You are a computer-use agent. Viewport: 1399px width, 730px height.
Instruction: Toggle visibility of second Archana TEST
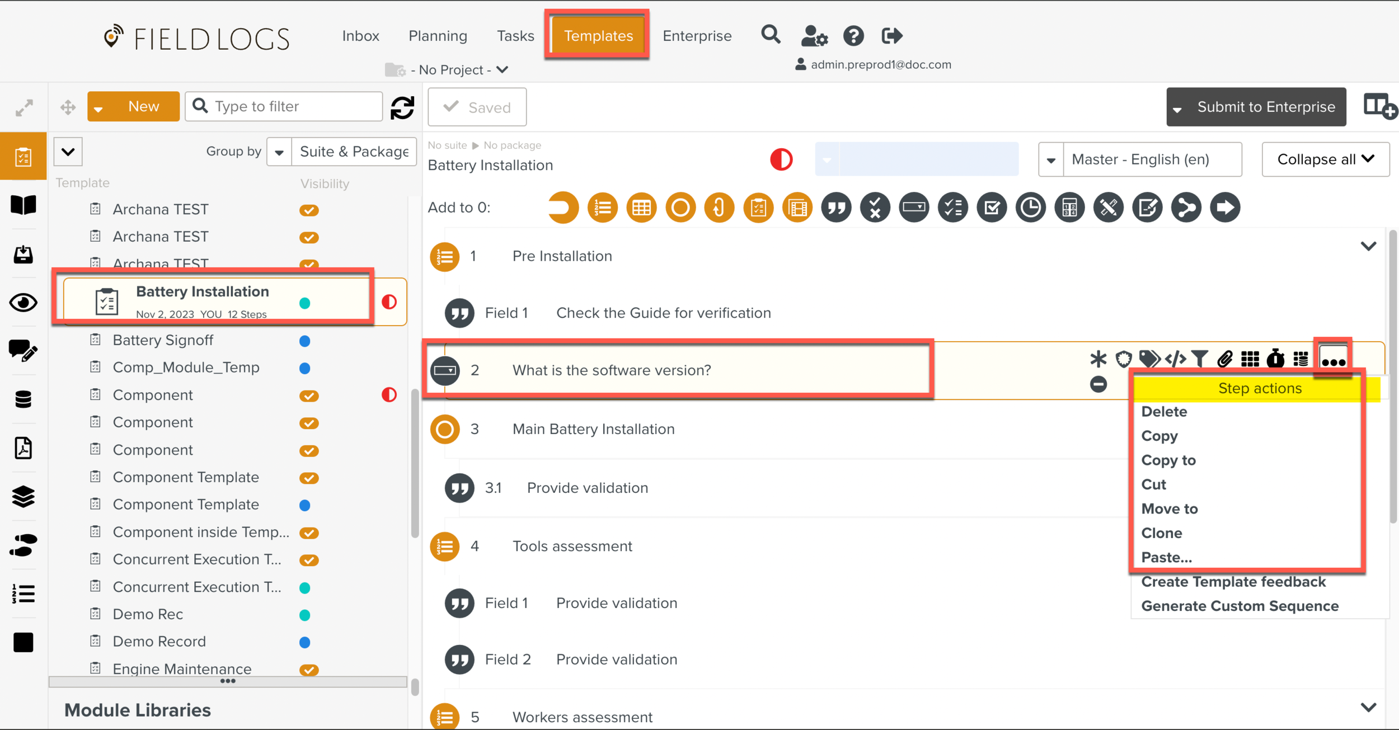[x=309, y=238]
